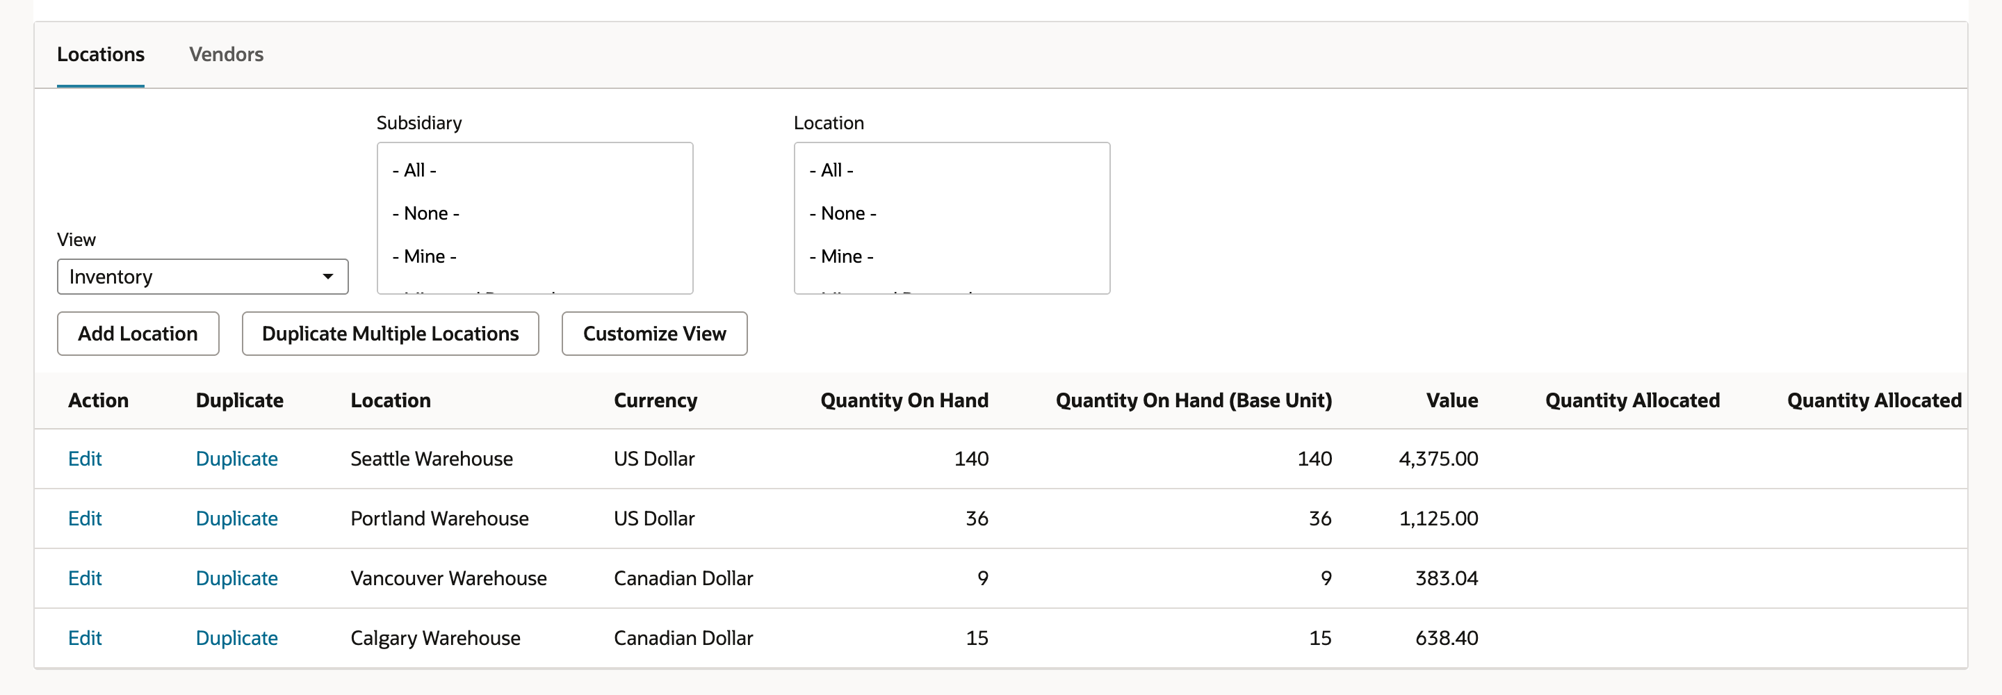
Task: Click the Quantity On Hand column header
Action: pos(904,400)
